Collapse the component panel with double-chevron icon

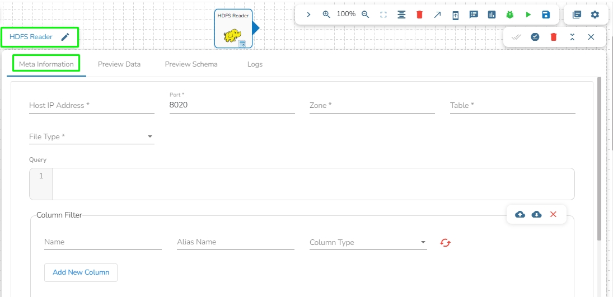[x=572, y=37]
